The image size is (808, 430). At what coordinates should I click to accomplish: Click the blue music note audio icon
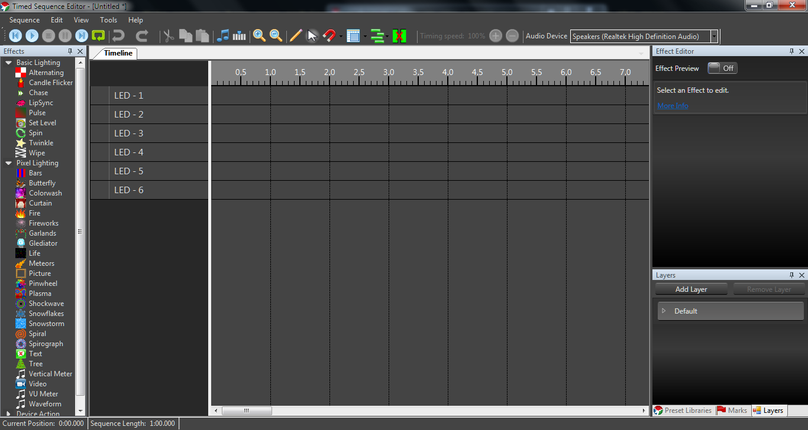coord(223,36)
